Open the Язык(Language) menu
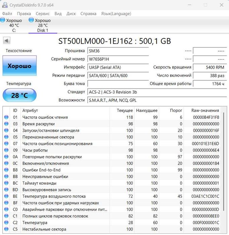229x235 pixels. coord(116,14)
